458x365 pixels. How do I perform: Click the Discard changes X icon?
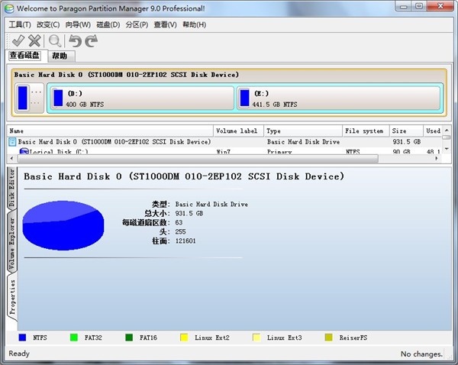(x=34, y=40)
